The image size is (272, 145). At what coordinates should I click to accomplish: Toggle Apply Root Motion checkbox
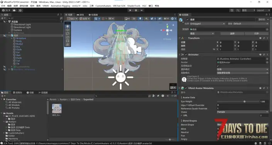coord(218,66)
